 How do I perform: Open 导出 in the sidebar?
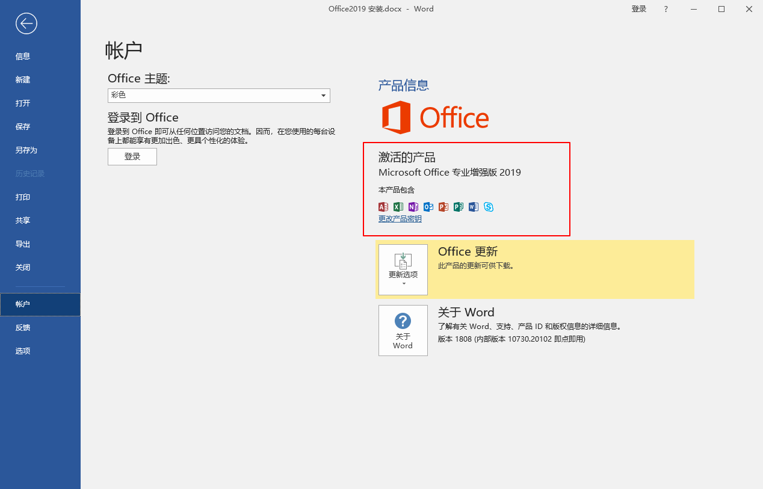[x=40, y=244]
